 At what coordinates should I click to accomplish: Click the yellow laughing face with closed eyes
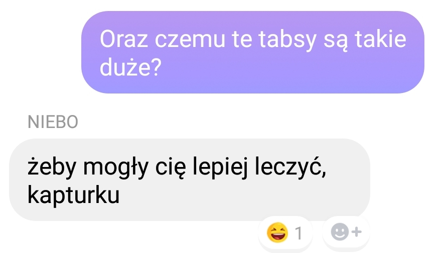[x=277, y=232]
